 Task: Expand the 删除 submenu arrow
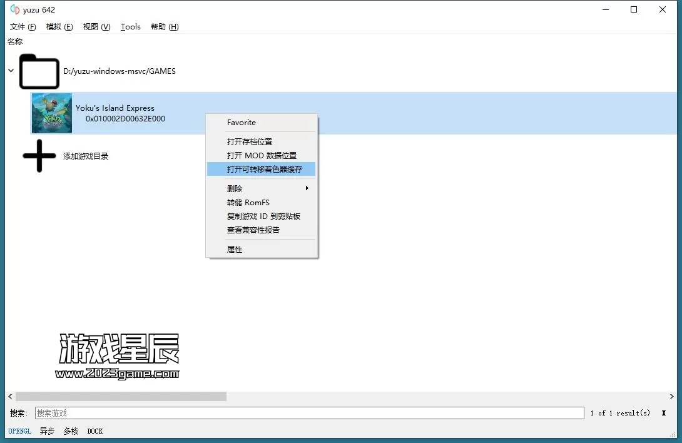tap(307, 188)
